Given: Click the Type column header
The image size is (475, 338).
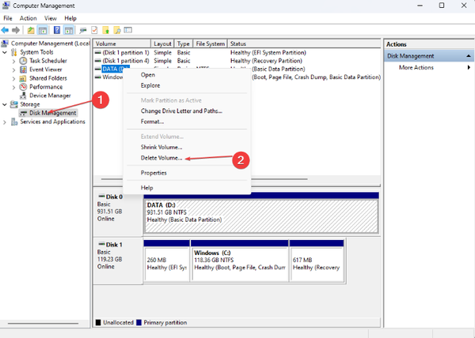Looking at the screenshot, I should [184, 43].
